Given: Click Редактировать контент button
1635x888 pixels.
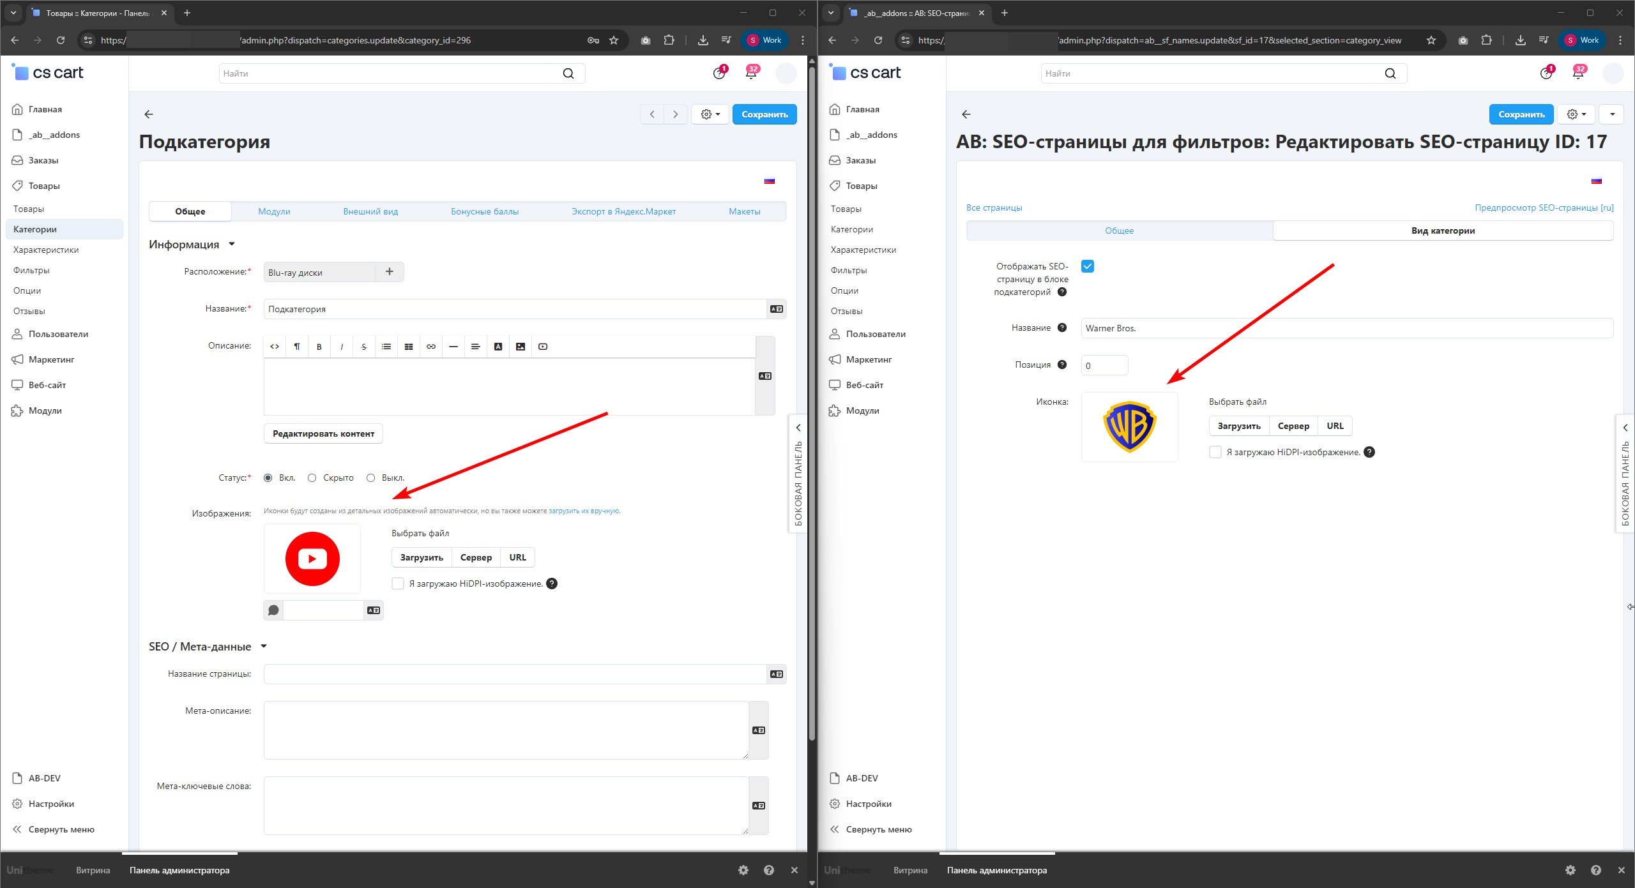Looking at the screenshot, I should pos(323,433).
